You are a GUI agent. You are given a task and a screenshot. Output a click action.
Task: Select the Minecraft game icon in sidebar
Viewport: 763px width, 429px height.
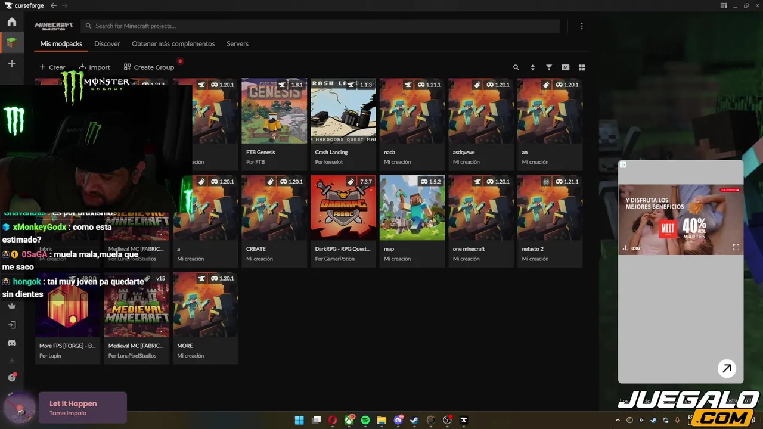(12, 43)
